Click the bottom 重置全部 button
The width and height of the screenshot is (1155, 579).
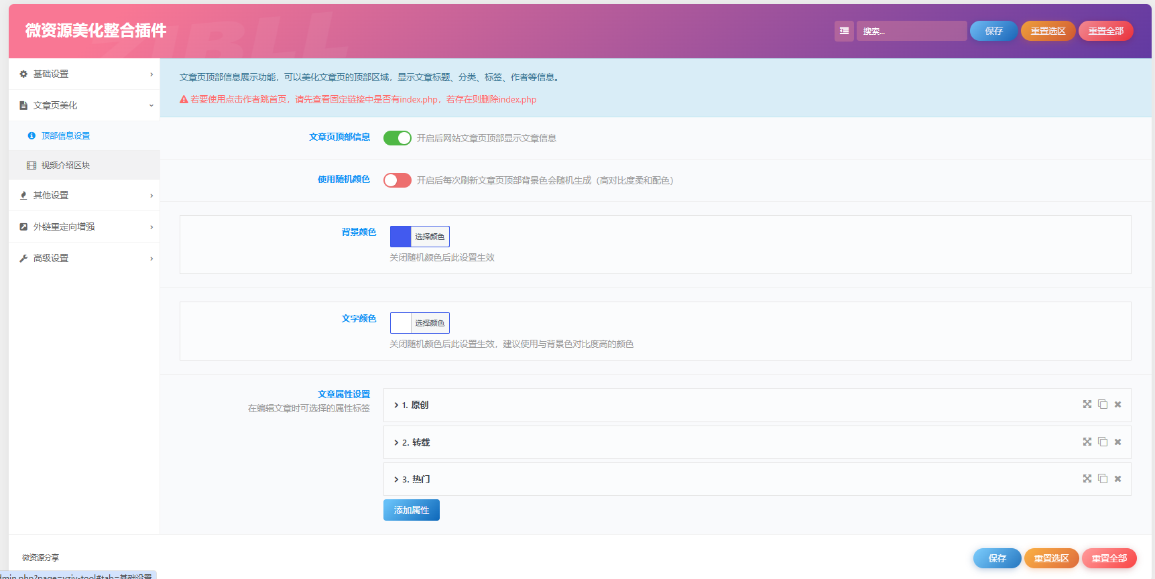tap(1109, 558)
